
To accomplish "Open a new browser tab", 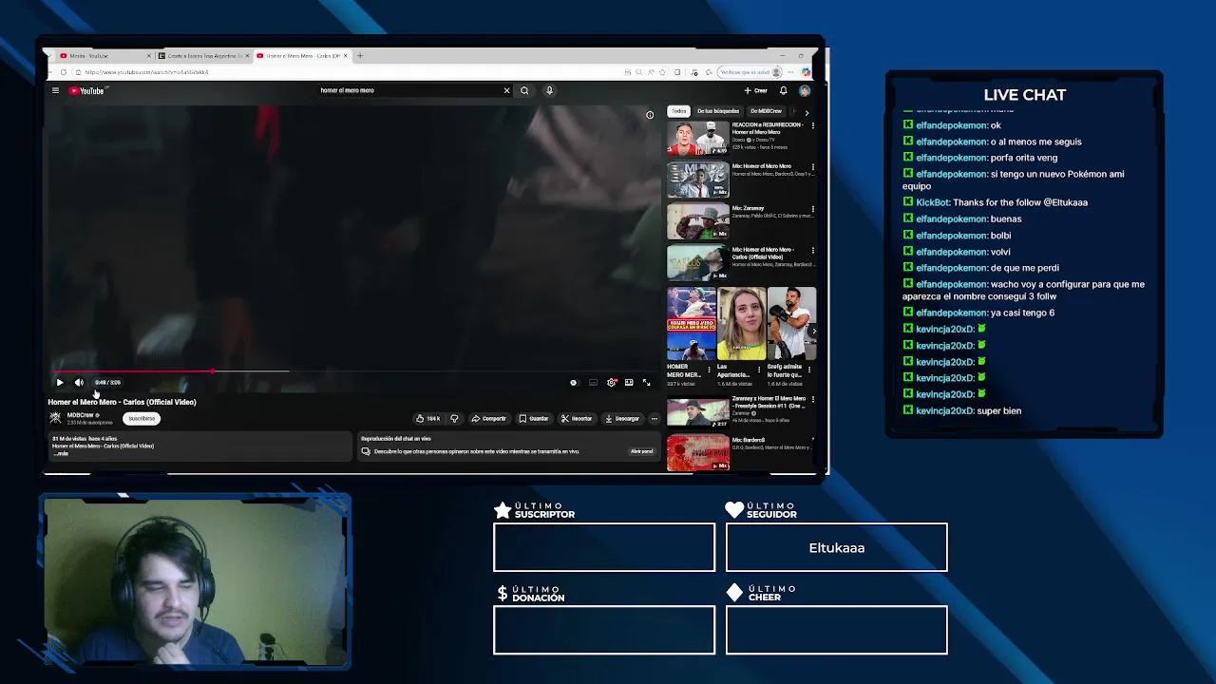I will [x=360, y=56].
